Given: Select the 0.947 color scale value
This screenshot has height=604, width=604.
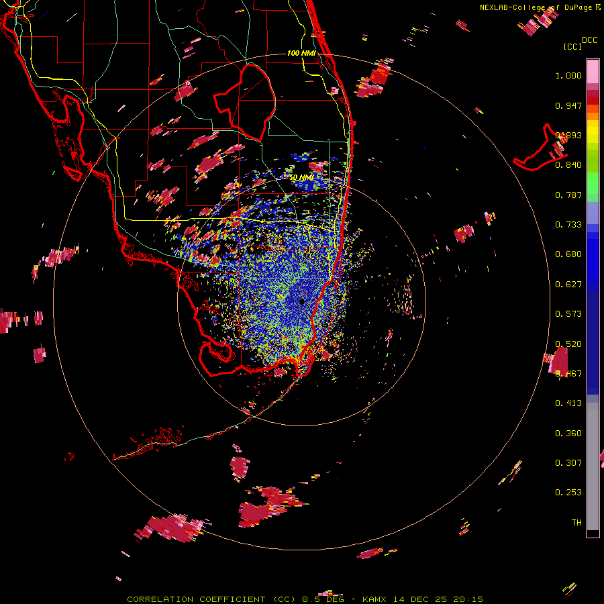Looking at the screenshot, I should pyautogui.click(x=568, y=105).
